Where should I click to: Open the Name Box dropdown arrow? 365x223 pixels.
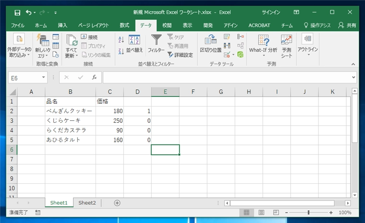[x=43, y=77]
